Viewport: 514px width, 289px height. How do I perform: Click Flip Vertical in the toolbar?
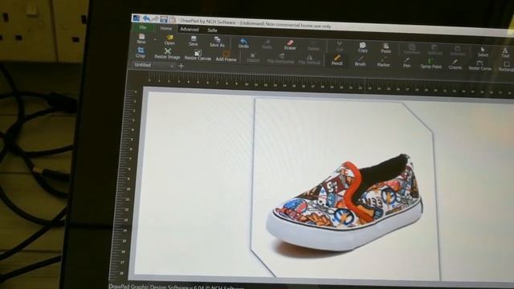coord(309,59)
